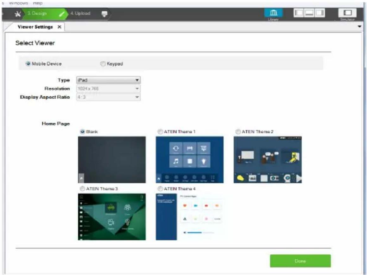The height and width of the screenshot is (275, 367).
Task: Click the green Done button
Action: coord(300,261)
